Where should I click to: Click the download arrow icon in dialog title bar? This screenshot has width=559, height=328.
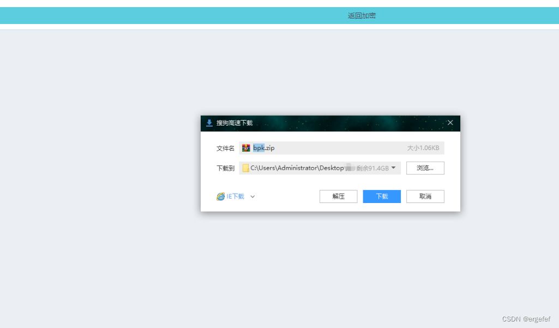209,123
